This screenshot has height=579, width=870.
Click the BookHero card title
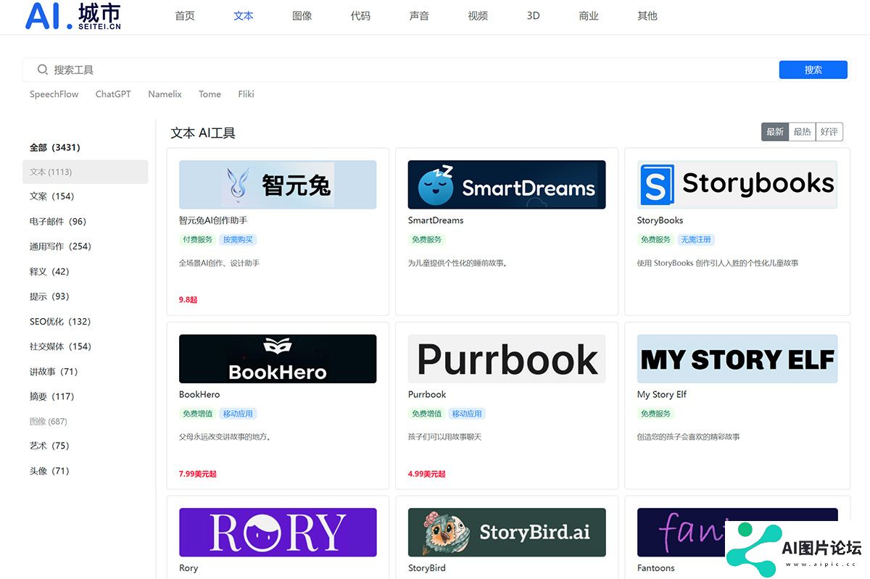[x=199, y=394]
